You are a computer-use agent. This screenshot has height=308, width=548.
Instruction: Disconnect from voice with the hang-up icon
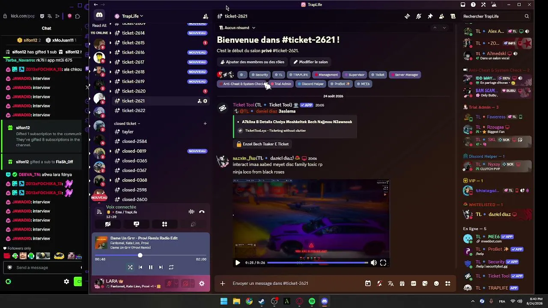click(202, 212)
